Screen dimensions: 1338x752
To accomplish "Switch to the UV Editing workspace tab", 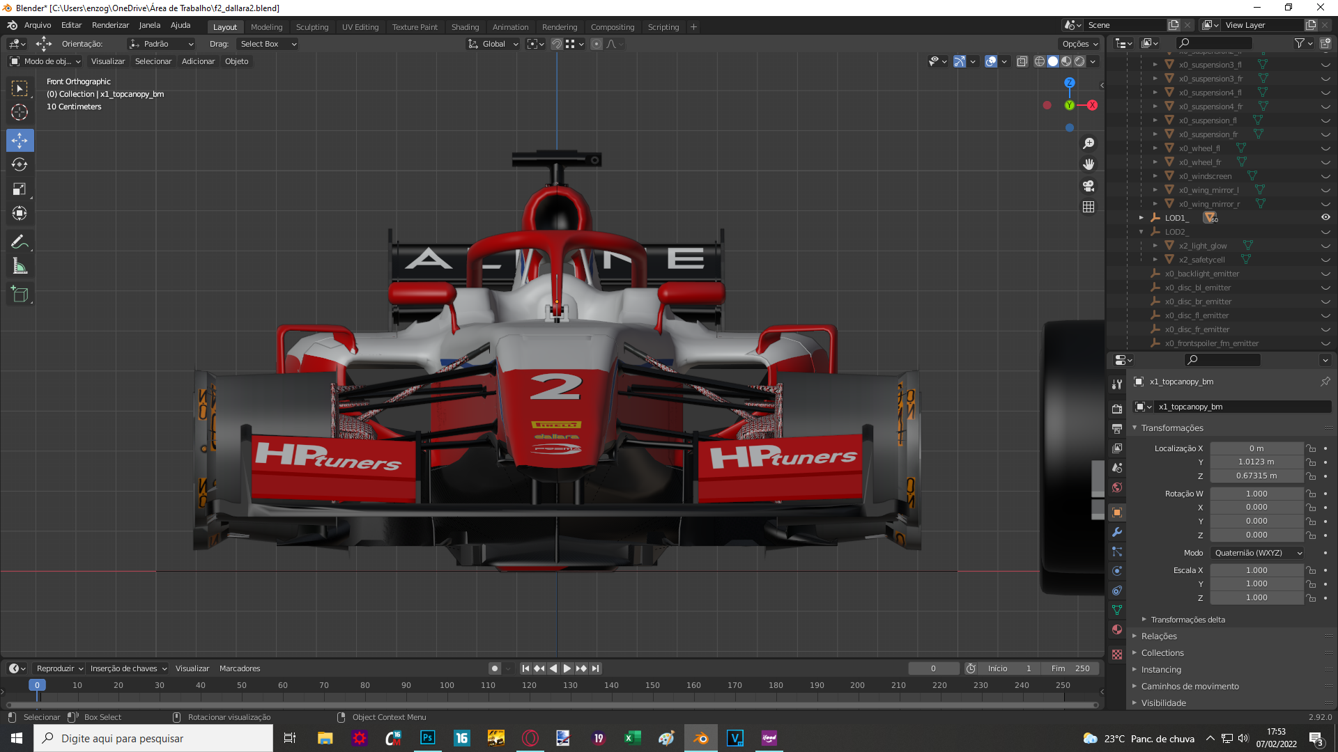I will click(x=360, y=27).
